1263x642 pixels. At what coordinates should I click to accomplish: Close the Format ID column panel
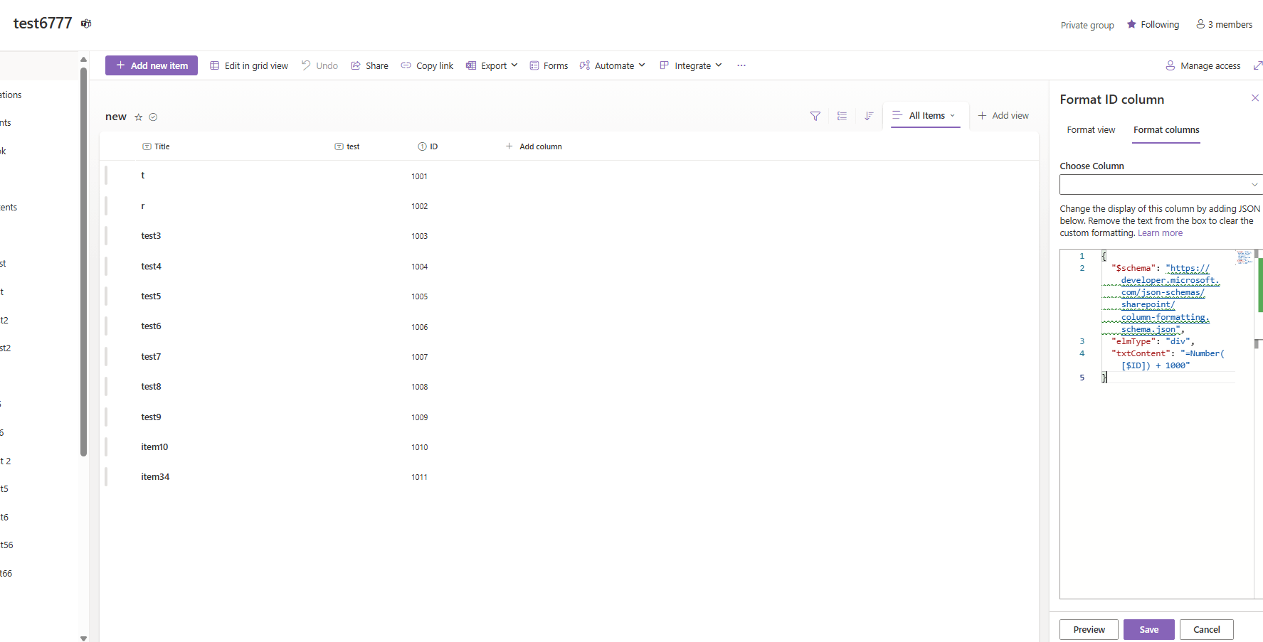pos(1255,98)
